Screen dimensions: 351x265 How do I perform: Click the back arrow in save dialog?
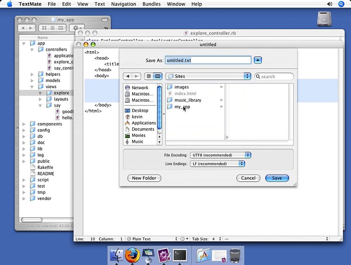point(128,76)
